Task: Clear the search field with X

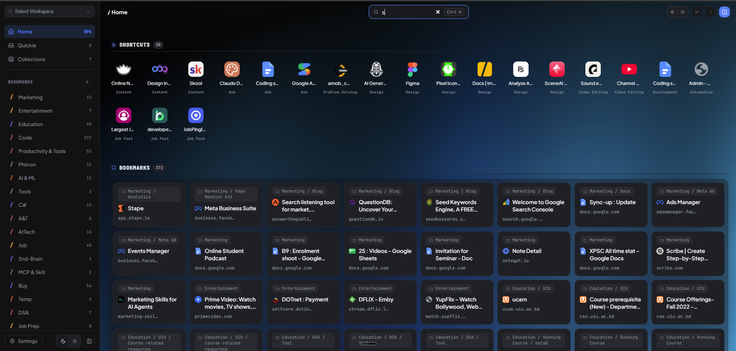Action: [x=438, y=12]
